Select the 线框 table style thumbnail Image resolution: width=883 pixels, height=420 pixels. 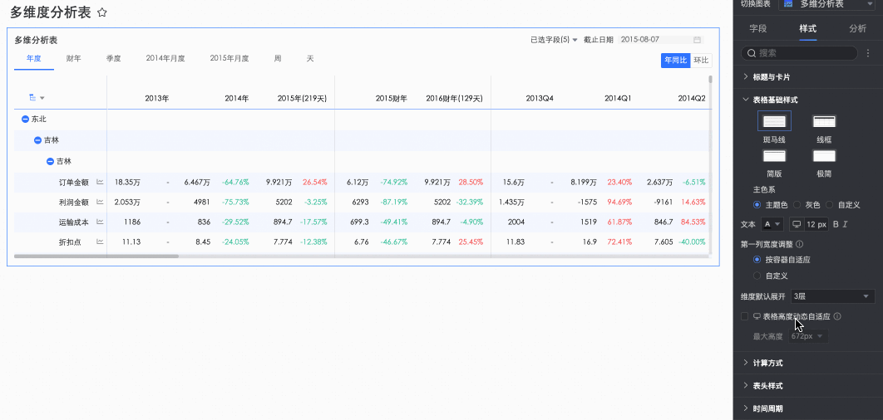pyautogui.click(x=823, y=122)
